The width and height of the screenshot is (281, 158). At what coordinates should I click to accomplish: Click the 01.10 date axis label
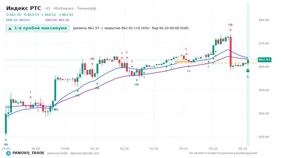pos(95,148)
